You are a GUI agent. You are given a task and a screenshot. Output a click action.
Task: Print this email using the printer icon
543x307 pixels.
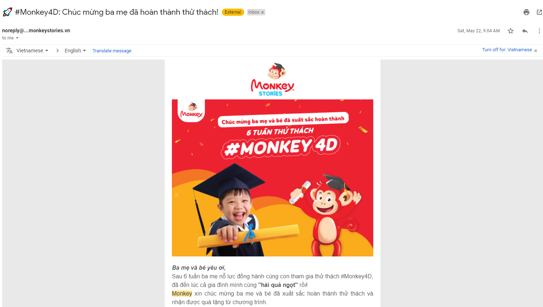[526, 12]
